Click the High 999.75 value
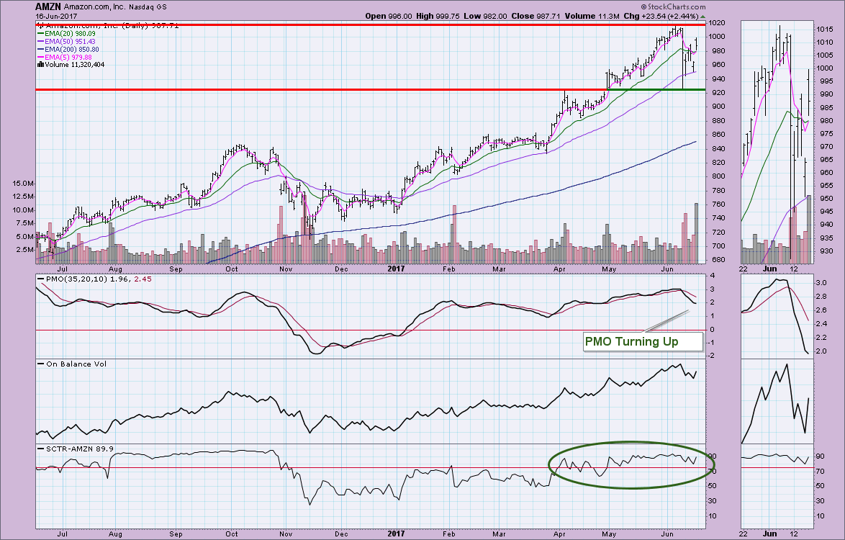 (x=438, y=16)
